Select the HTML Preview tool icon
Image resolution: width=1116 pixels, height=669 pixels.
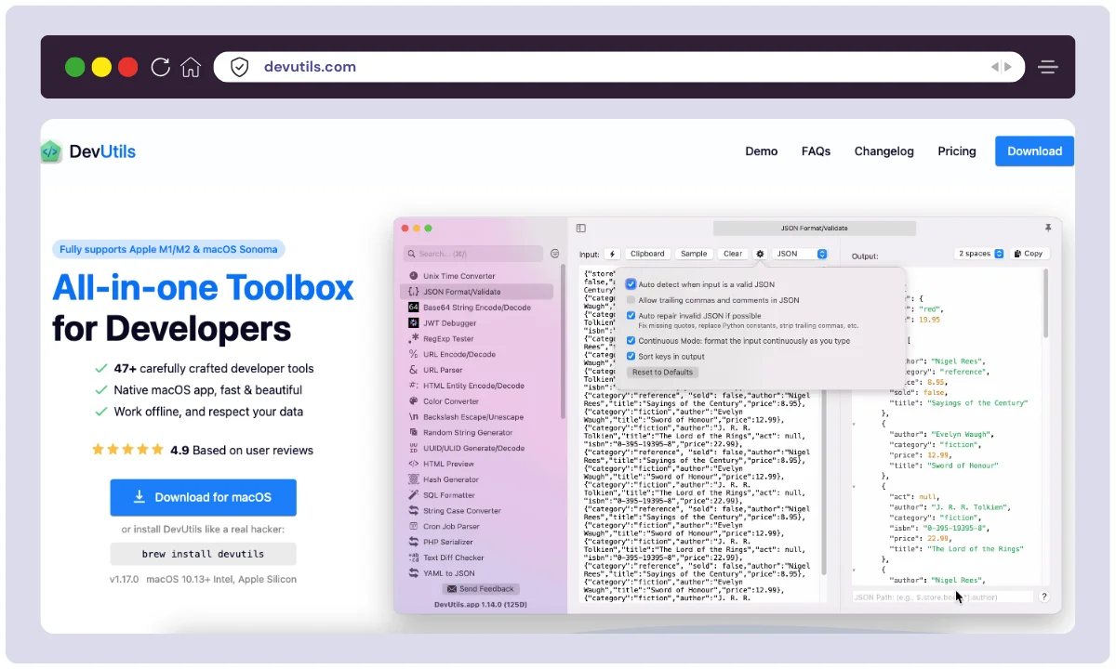click(x=414, y=464)
